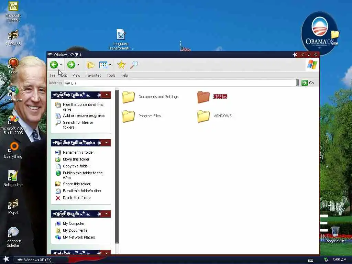Click the Favorites star toolbar icon
This screenshot has width=352, height=264.
point(121,65)
